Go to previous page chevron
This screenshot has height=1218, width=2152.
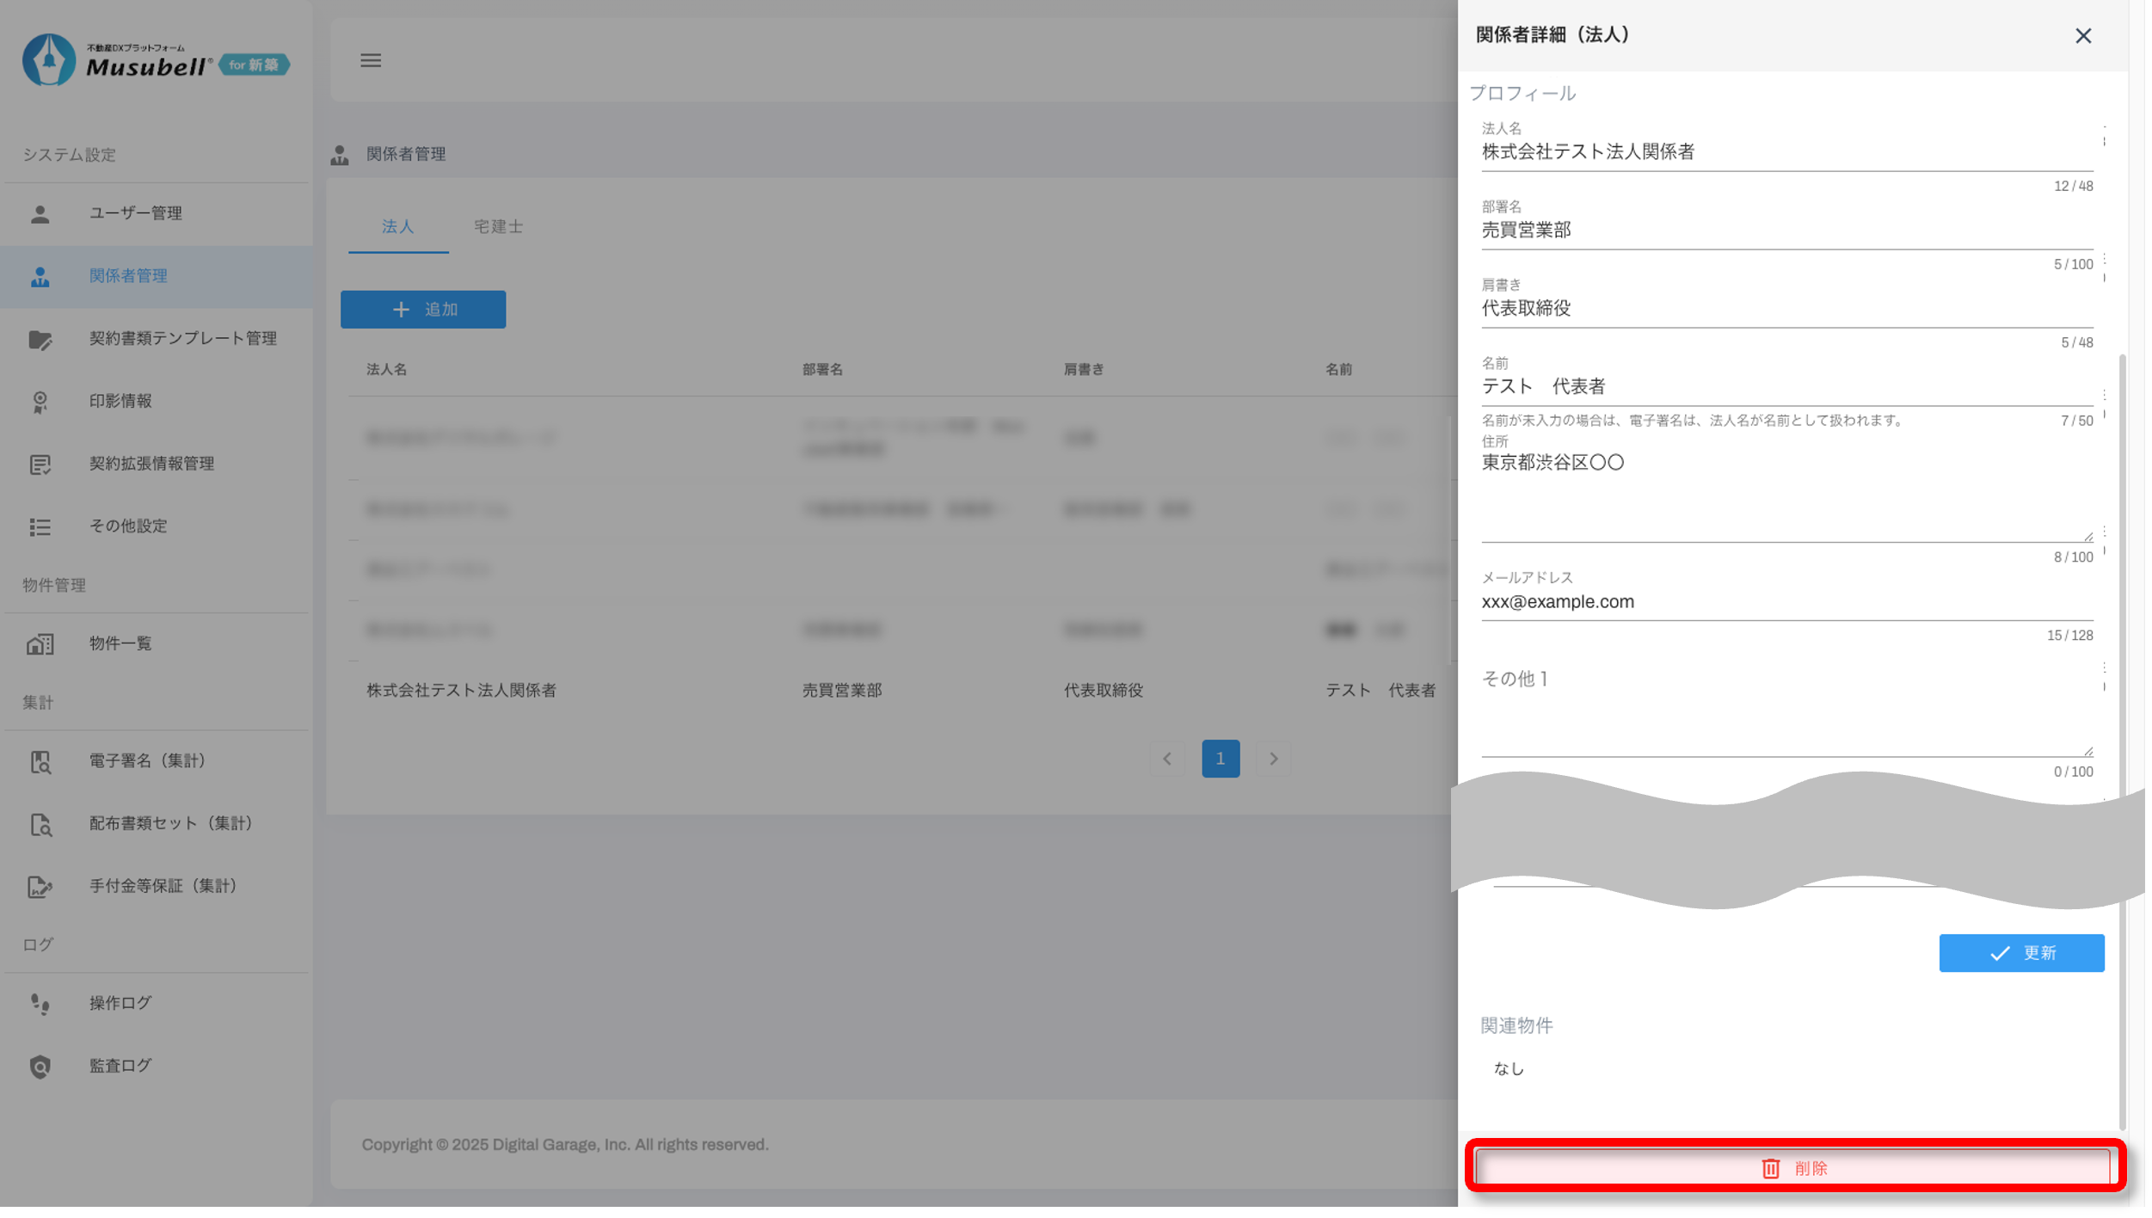point(1167,759)
